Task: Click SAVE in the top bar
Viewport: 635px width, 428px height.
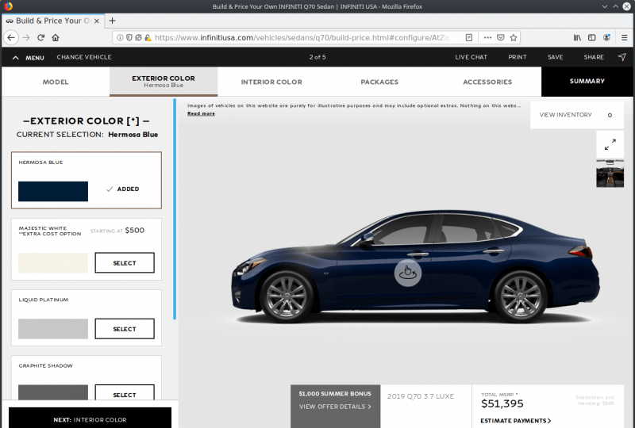Action: (555, 57)
